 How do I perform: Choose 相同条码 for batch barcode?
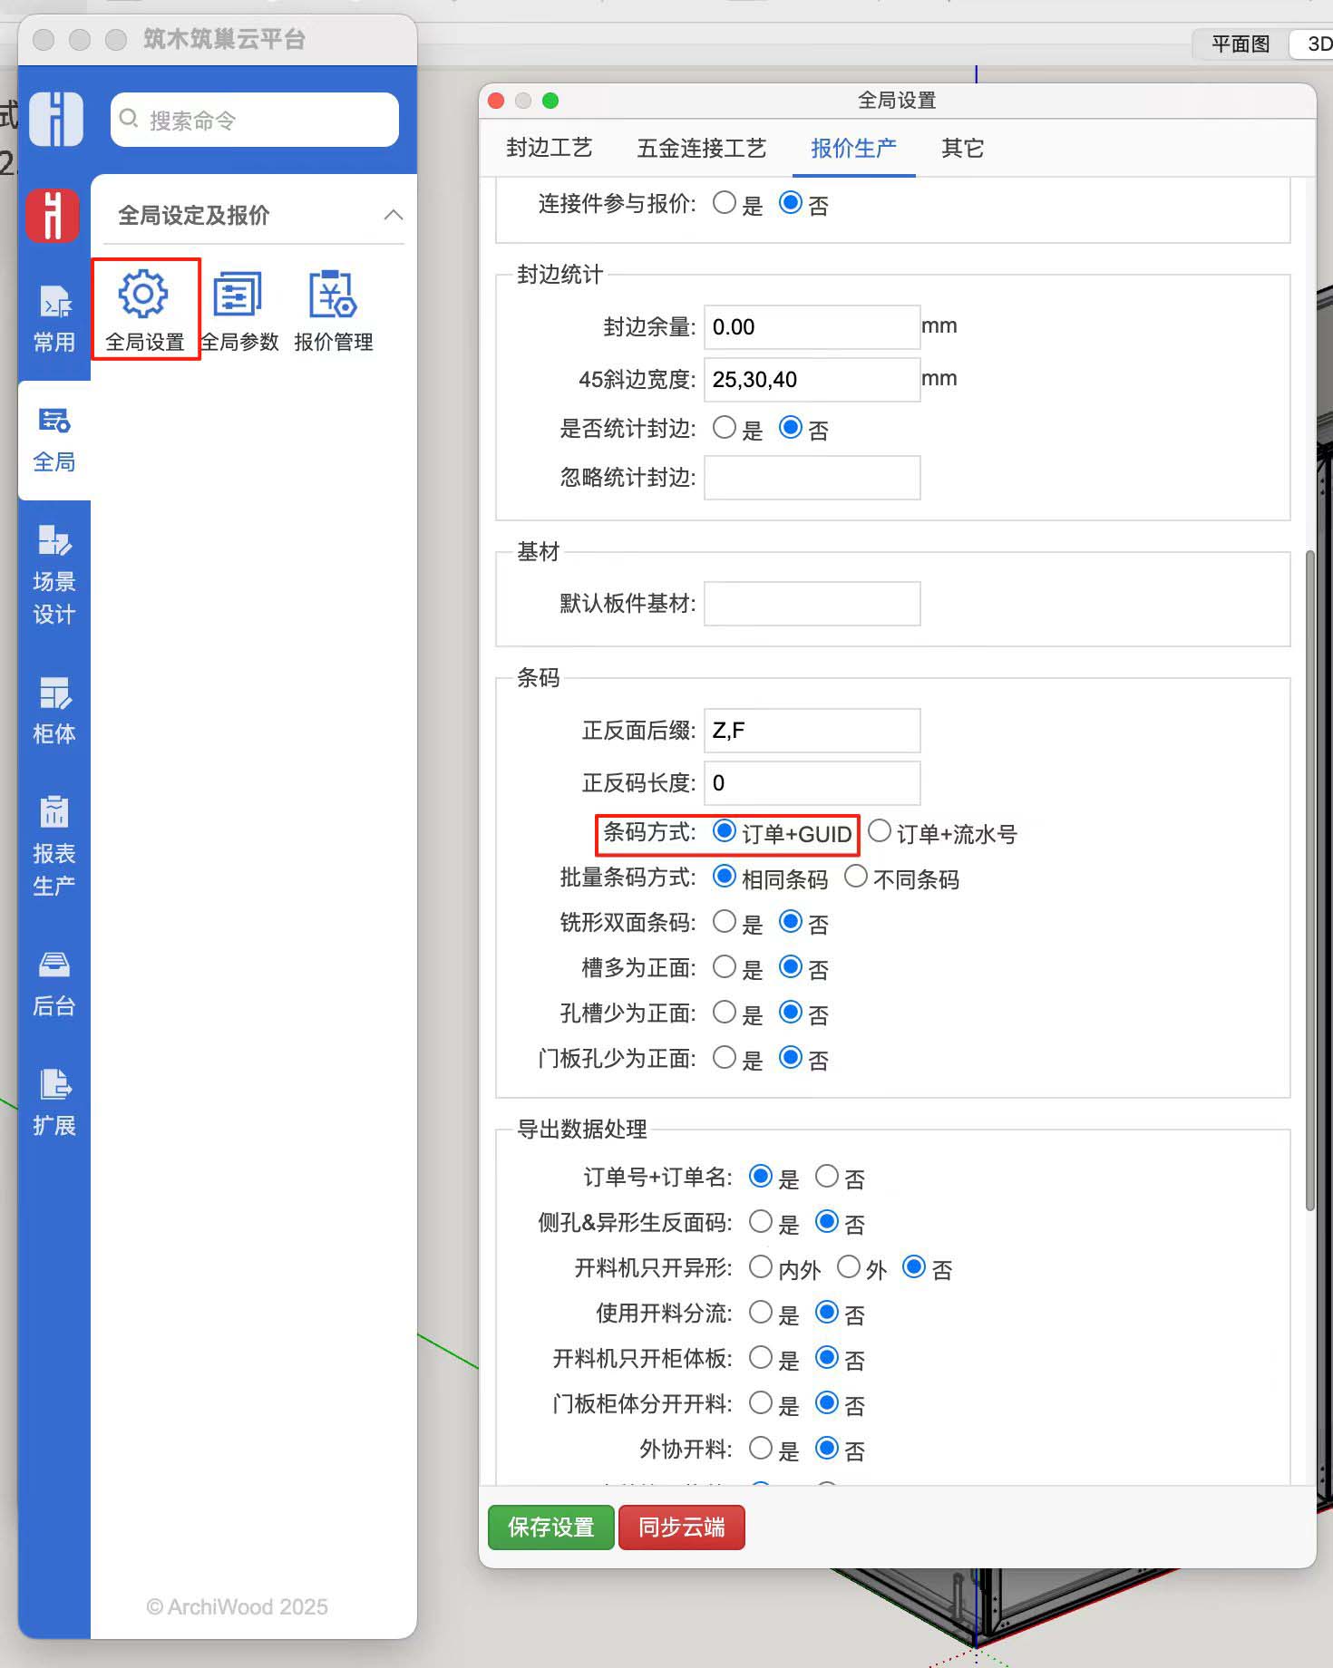(724, 877)
